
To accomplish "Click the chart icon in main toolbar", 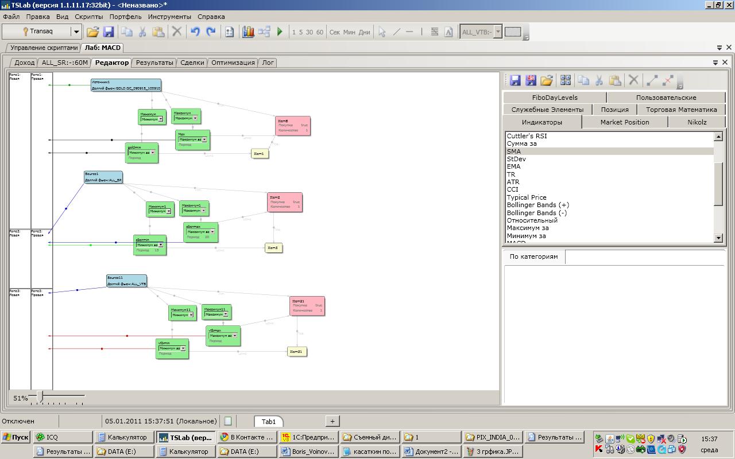I will [x=248, y=32].
